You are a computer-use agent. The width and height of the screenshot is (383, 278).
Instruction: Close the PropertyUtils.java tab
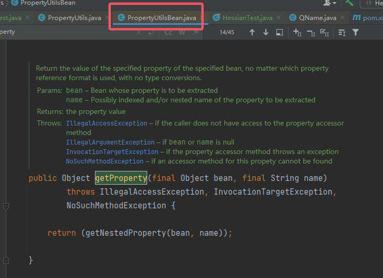107,17
